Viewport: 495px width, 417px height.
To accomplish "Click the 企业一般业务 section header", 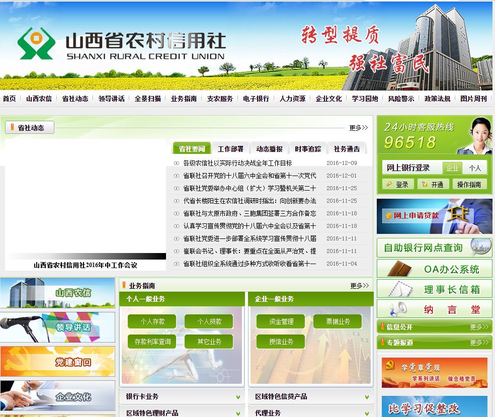I will (x=311, y=299).
